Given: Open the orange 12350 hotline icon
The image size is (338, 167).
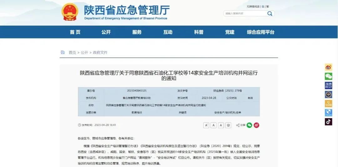Looking at the screenshot, I should [x=329, y=104].
